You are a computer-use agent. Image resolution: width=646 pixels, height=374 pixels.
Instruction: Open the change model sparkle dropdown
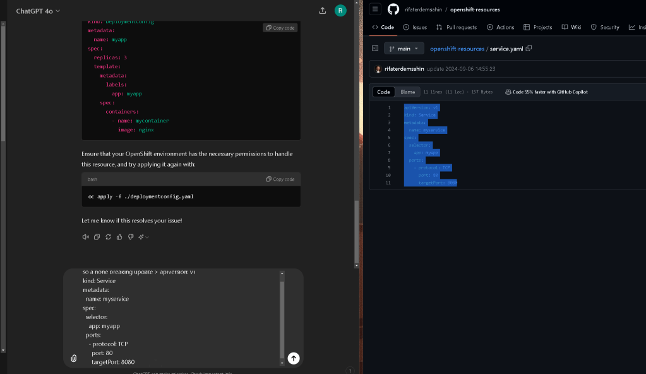143,237
